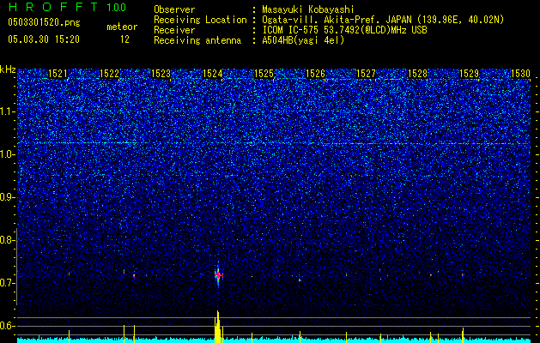Select the ICOM IC-575 receiver text

point(344,30)
